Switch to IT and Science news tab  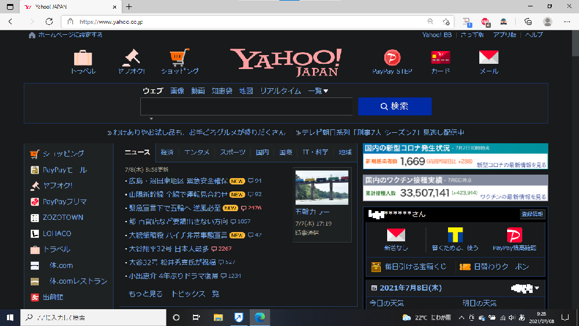pyautogui.click(x=315, y=153)
